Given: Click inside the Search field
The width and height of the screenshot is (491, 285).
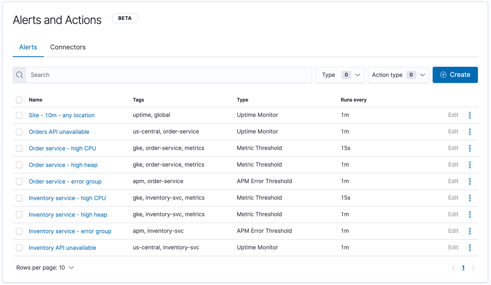Looking at the screenshot, I should pyautogui.click(x=162, y=75).
